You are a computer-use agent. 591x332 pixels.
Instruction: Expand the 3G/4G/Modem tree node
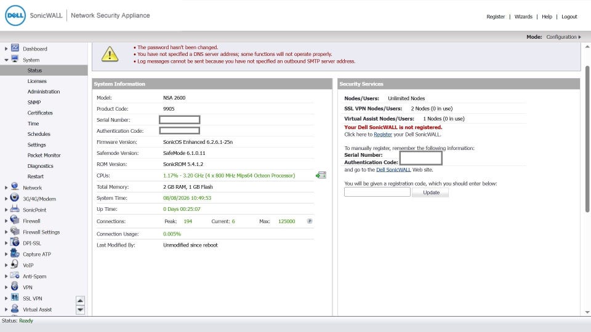(6, 199)
